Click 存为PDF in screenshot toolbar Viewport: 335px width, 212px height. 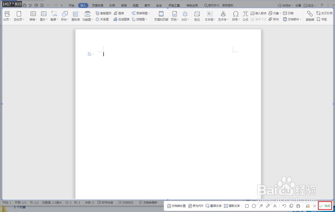pos(196,206)
